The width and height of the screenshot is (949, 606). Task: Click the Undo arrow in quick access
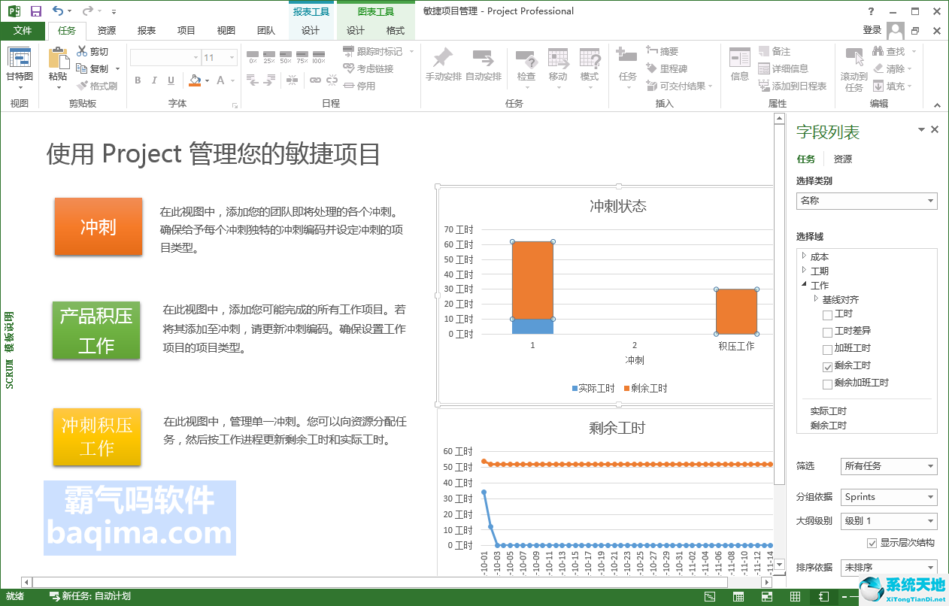pyautogui.click(x=58, y=11)
